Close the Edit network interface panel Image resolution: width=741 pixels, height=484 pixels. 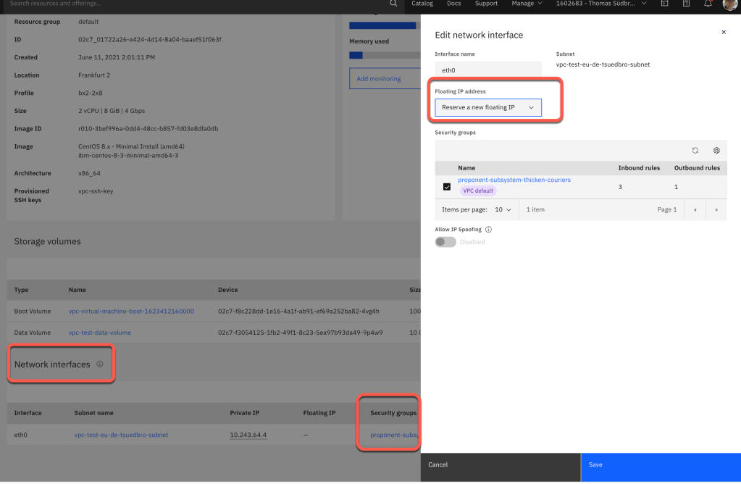pos(723,33)
